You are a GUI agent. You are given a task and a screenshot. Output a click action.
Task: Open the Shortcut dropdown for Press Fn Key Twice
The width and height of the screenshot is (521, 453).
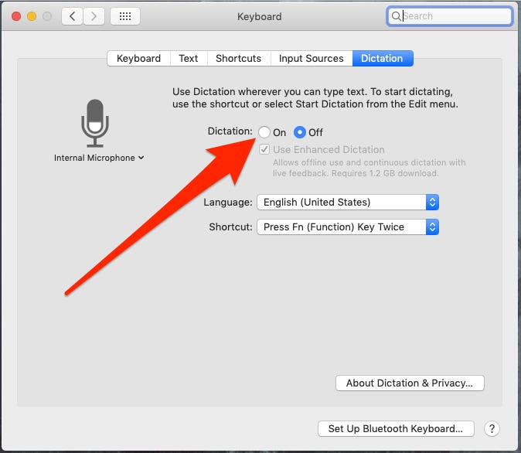[x=347, y=227]
